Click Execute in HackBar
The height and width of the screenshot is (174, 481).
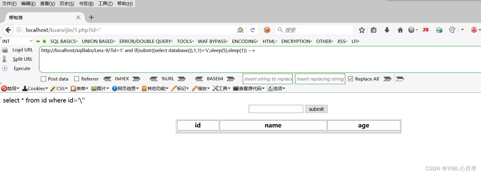point(22,69)
